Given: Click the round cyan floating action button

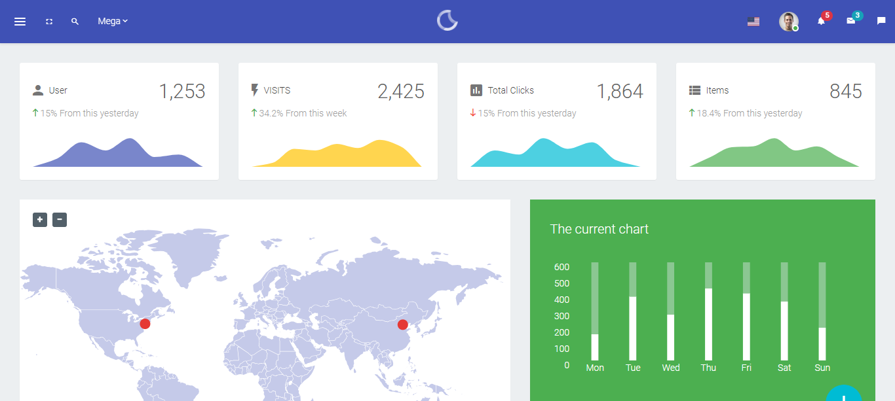Looking at the screenshot, I should [x=844, y=394].
